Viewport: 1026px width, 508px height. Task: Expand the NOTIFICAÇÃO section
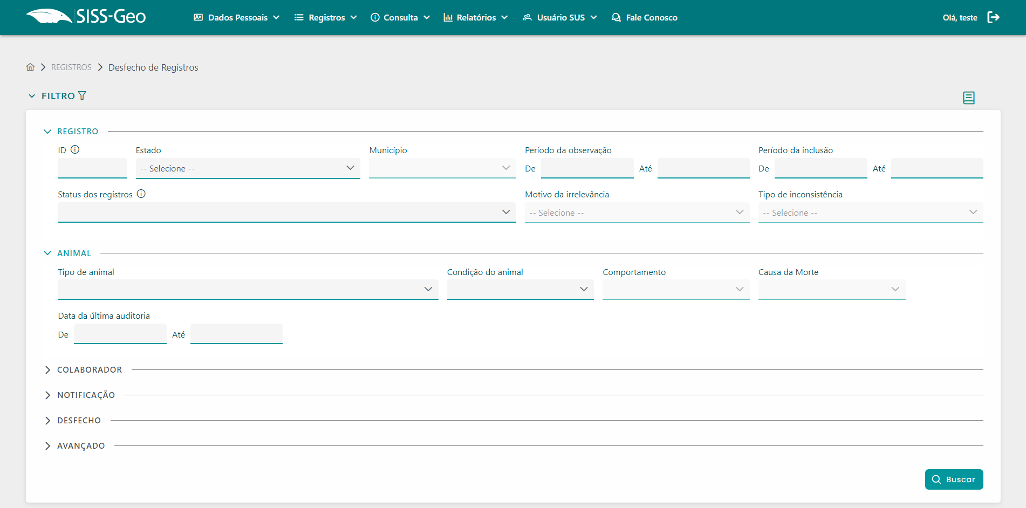47,395
